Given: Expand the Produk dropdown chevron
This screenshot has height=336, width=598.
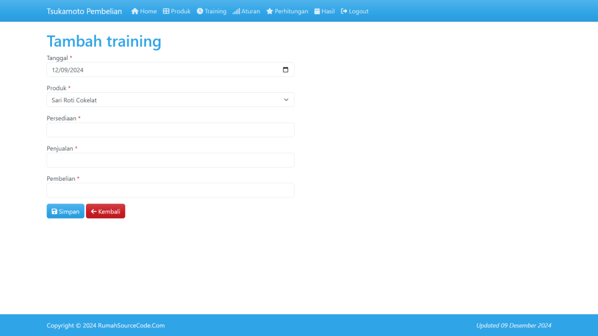Looking at the screenshot, I should (286, 100).
